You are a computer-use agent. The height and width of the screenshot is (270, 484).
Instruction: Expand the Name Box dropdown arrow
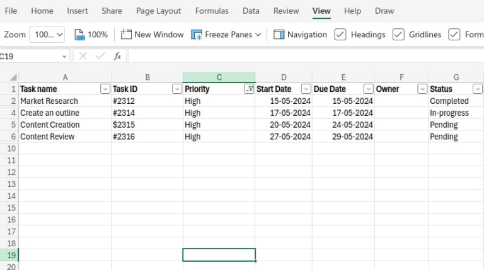[x=64, y=57]
